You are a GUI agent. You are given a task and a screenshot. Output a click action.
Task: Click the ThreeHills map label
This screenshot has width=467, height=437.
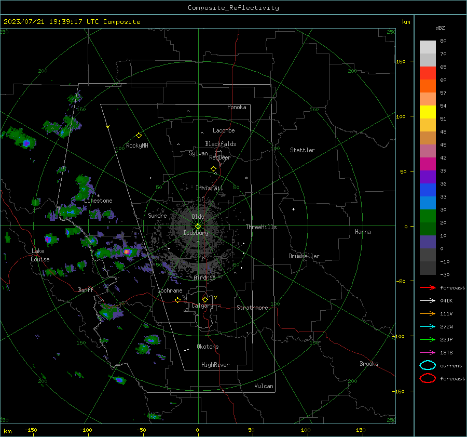[x=261, y=227]
